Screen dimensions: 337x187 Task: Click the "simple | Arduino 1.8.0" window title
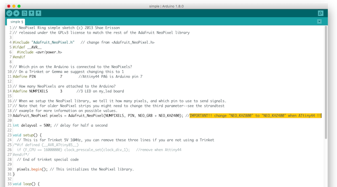click(166, 6)
